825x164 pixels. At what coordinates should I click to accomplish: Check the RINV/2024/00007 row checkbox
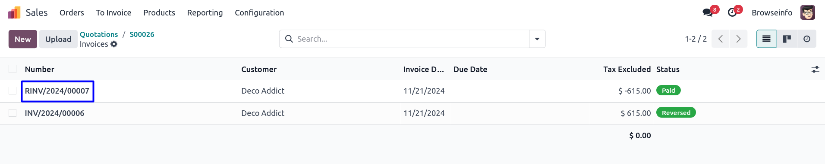click(x=13, y=91)
